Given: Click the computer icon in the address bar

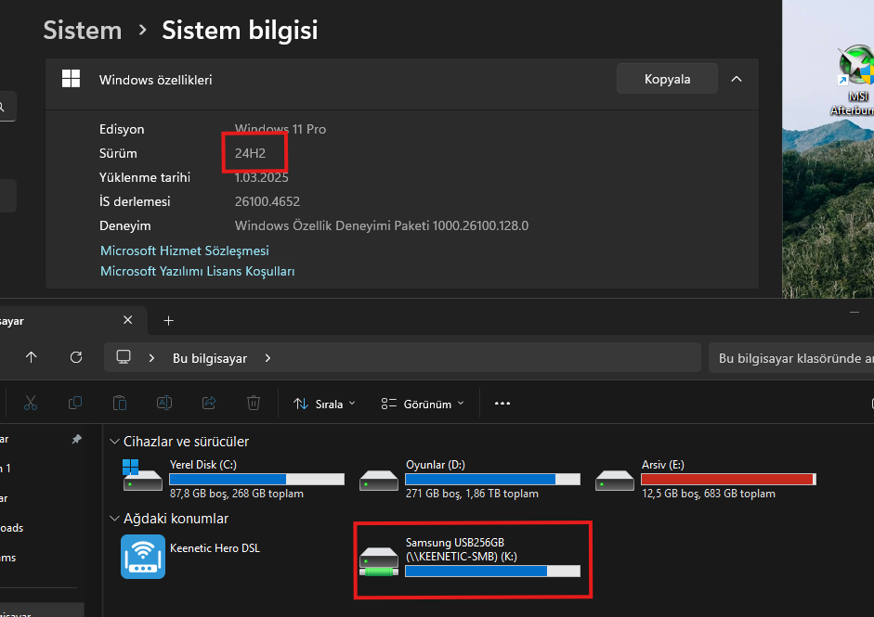Looking at the screenshot, I should coord(124,357).
